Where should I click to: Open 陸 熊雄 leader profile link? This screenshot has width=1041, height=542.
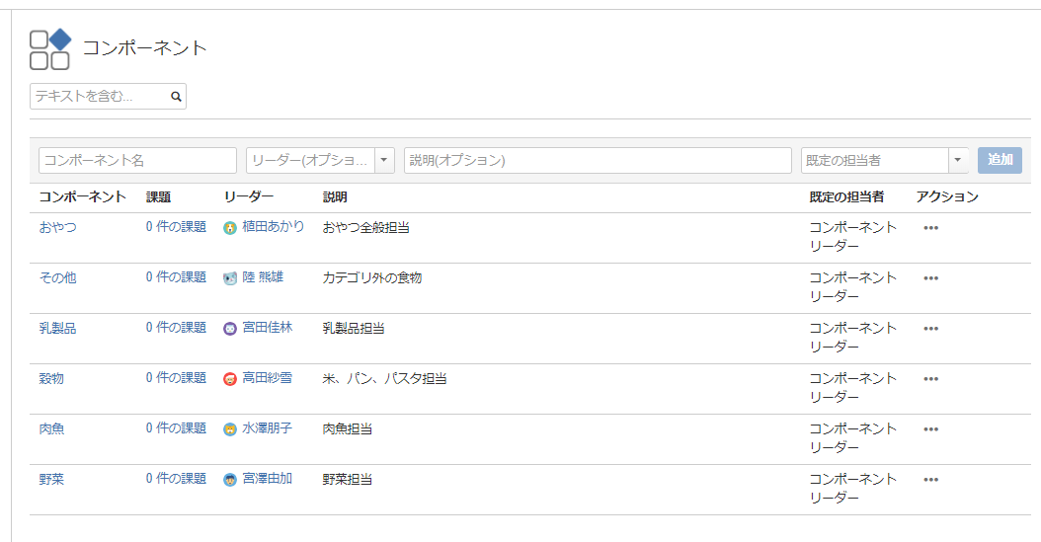coord(263,277)
